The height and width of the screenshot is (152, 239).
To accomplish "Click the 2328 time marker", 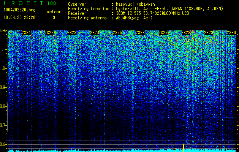I will coord(186,33).
